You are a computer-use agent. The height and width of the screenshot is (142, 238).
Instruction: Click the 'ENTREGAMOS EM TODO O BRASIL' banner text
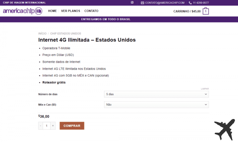click(106, 19)
